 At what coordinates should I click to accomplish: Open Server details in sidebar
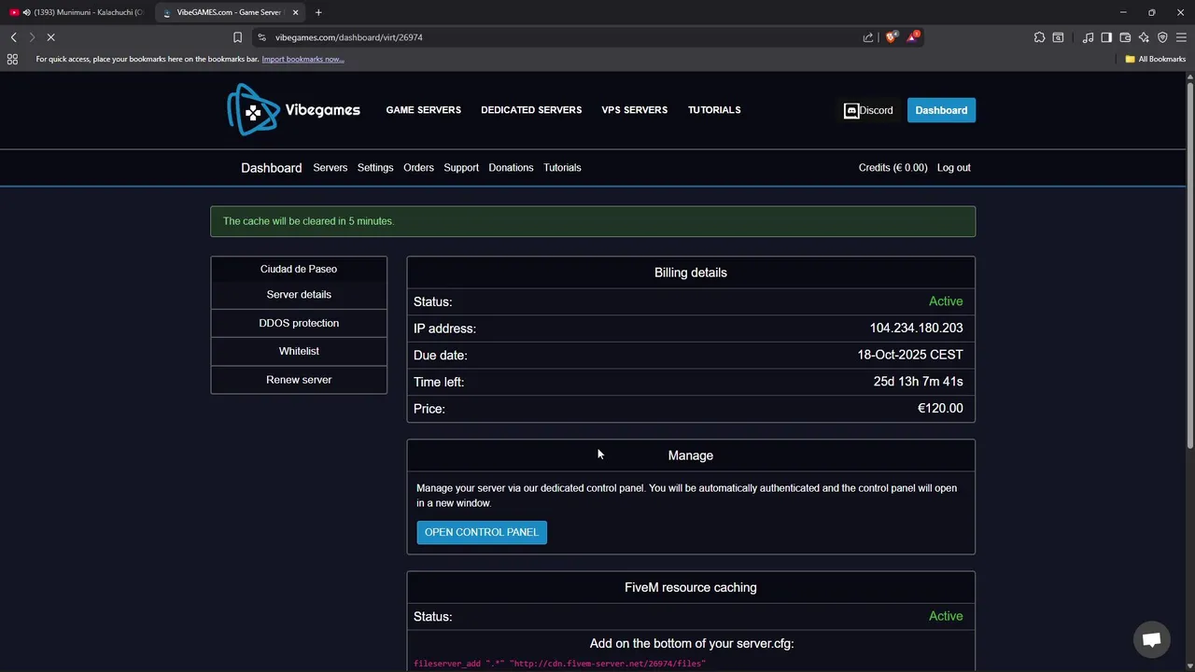point(299,295)
